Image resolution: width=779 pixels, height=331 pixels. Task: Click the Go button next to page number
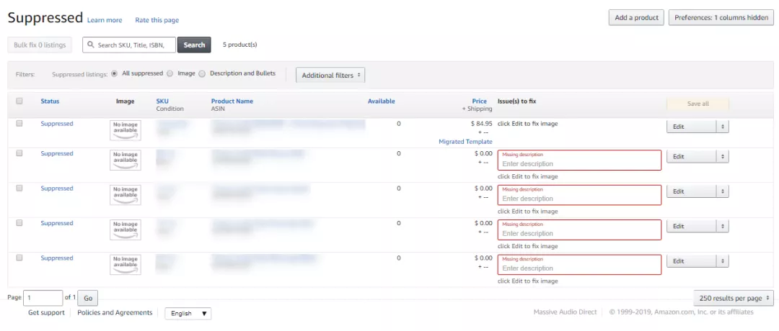(88, 299)
